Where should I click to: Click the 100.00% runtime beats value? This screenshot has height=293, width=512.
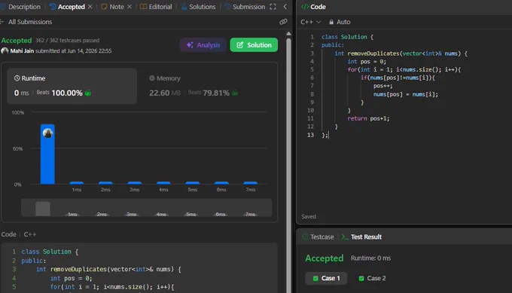point(67,93)
